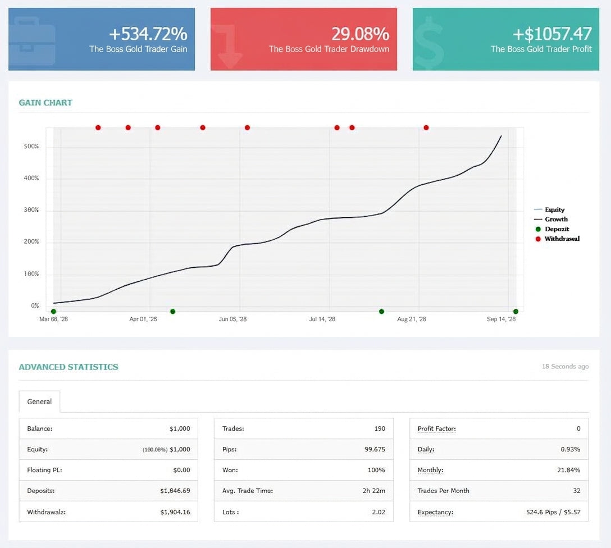Click the Monthly label link
This screenshot has height=548, width=611.
click(x=430, y=470)
